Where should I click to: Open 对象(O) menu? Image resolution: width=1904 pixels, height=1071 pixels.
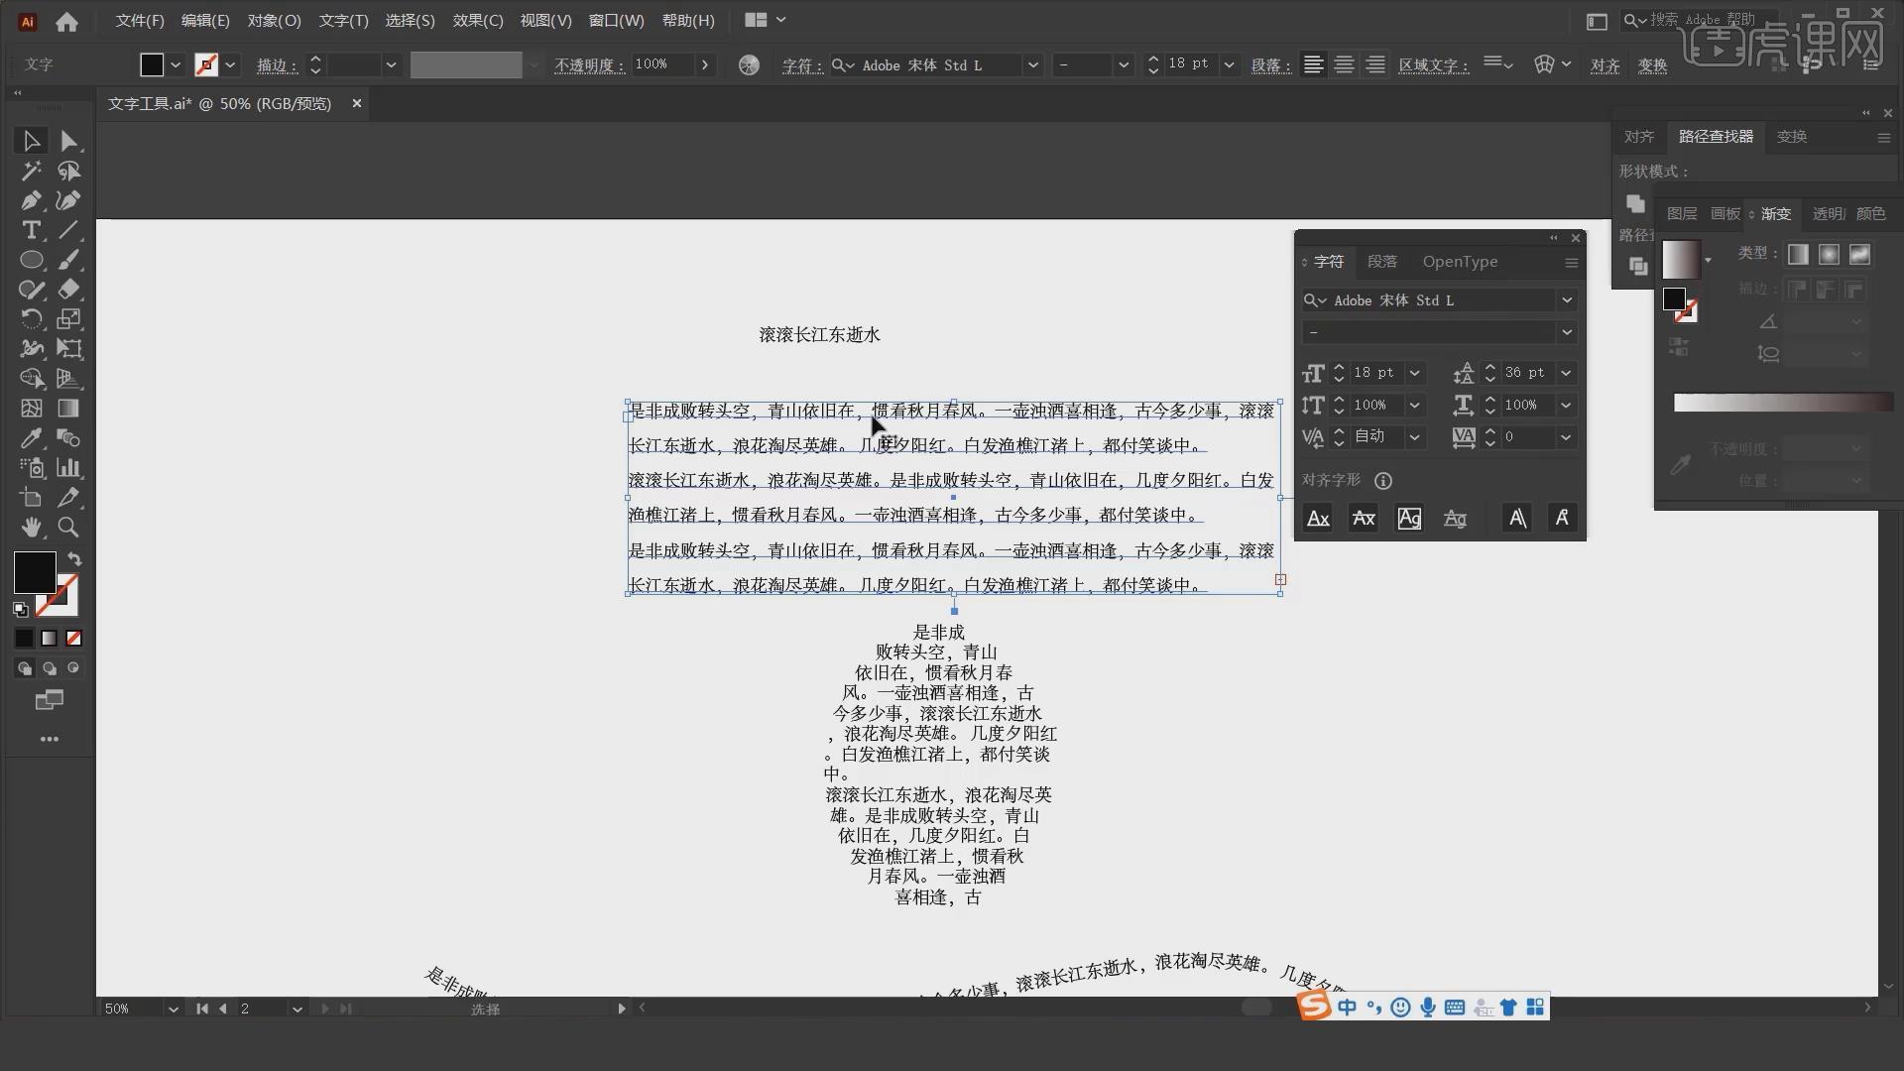pyautogui.click(x=274, y=20)
